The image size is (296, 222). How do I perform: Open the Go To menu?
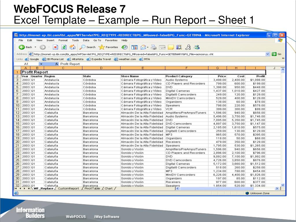97,40
